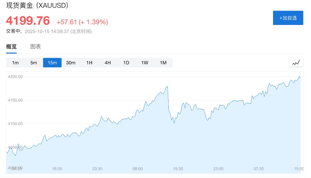
Task: Click the sharp price drop point in chart
Action: point(169,100)
